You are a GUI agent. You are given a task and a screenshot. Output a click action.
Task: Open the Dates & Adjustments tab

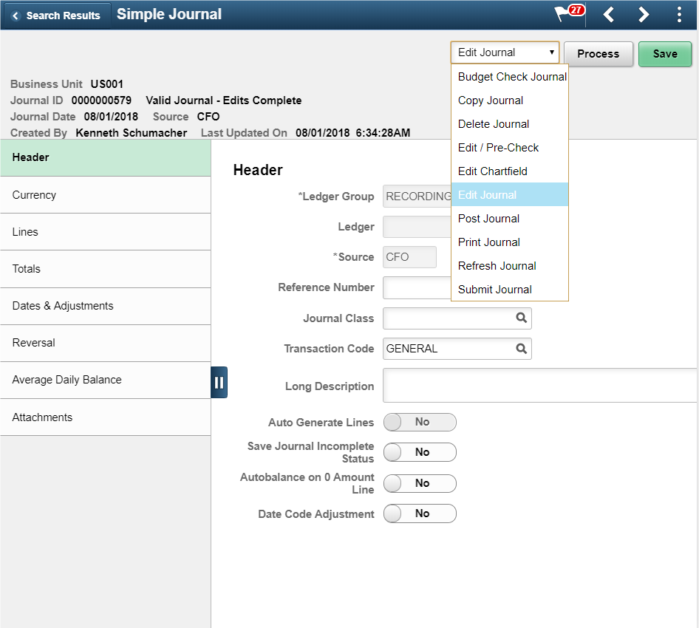(x=105, y=306)
